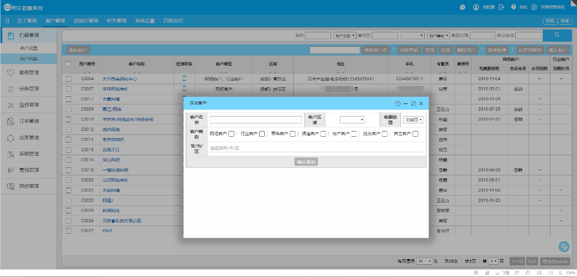The width and height of the screenshot is (577, 277).
Task: Click the 群发短信 button
Action: tap(497, 50)
